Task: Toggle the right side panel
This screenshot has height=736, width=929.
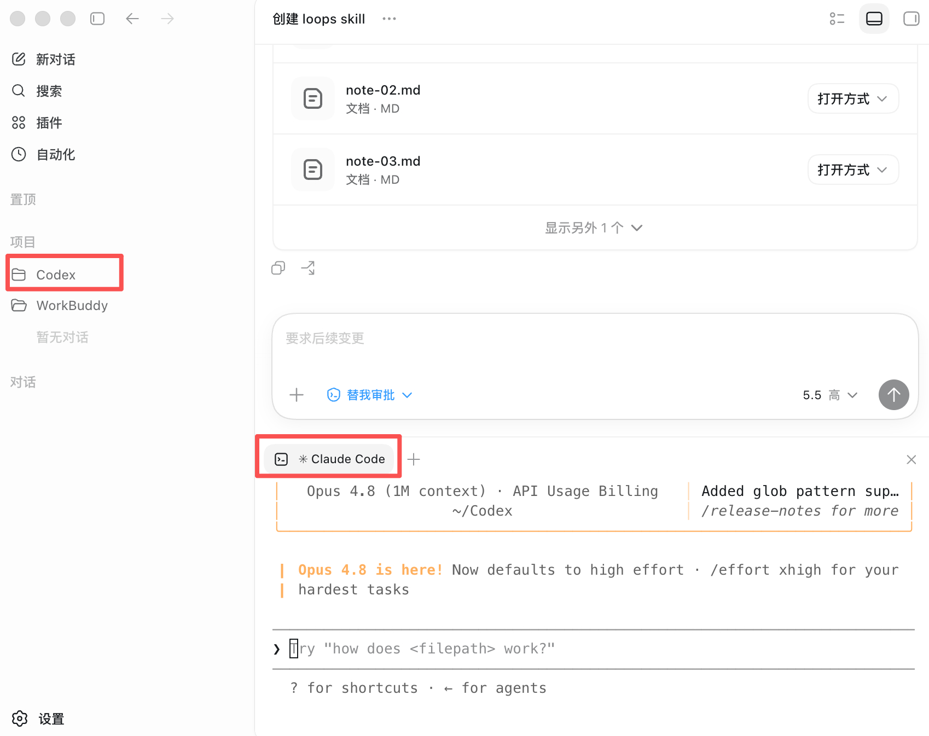Action: coord(911,19)
